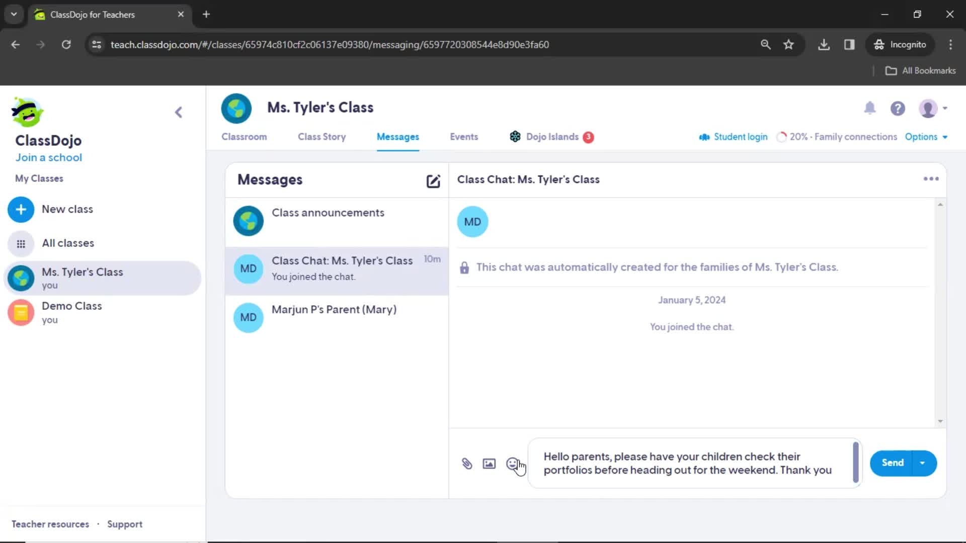Click the chat scrollbar up arrow
Screen dimensions: 966x543
coord(940,205)
